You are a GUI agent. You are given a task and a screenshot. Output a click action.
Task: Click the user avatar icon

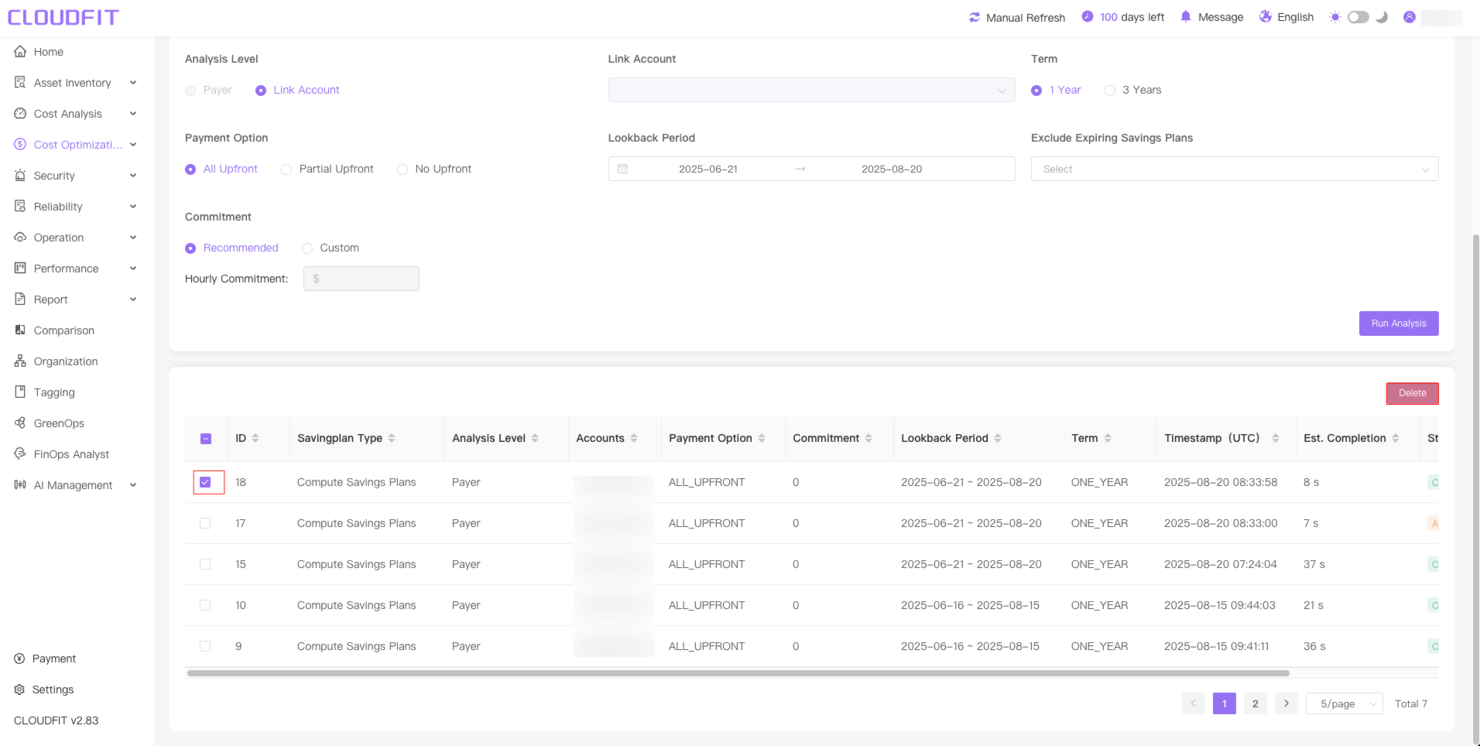1410,17
